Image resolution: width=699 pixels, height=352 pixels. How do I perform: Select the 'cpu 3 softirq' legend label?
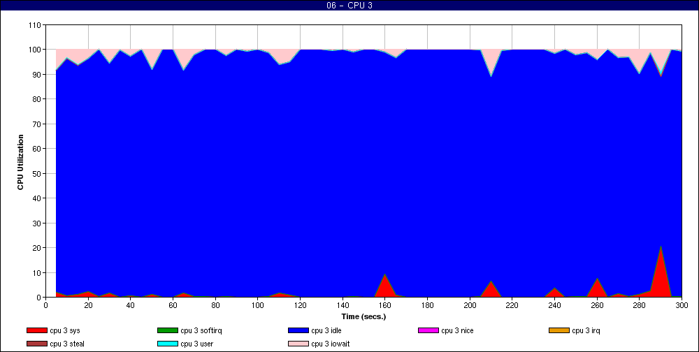[201, 330]
